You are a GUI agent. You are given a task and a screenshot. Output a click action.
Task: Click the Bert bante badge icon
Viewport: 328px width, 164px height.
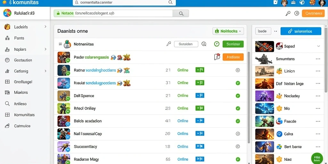pos(279,147)
